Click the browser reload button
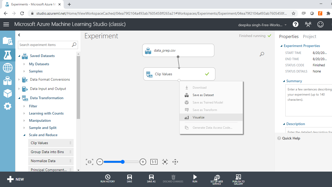This screenshot has height=187, width=332. (x=22, y=13)
